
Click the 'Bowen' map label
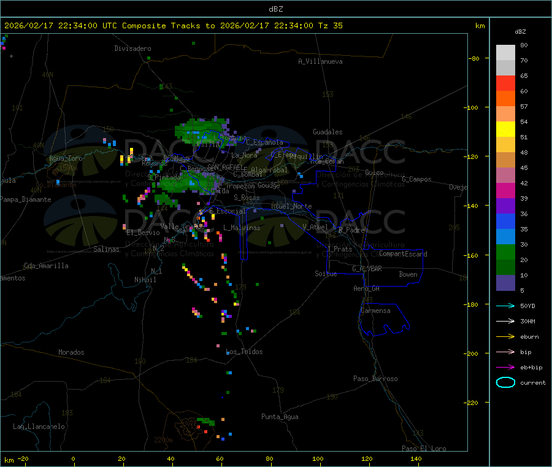pos(408,274)
